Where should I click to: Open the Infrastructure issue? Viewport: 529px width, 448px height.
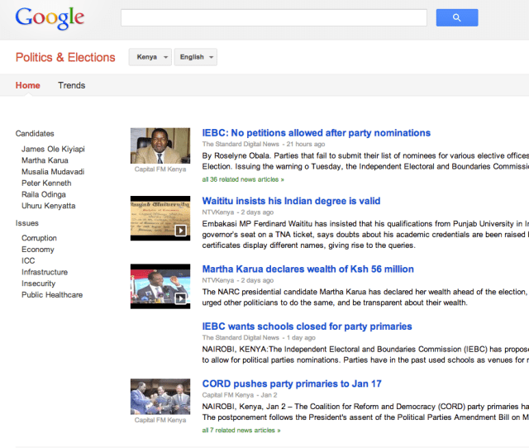coord(45,272)
